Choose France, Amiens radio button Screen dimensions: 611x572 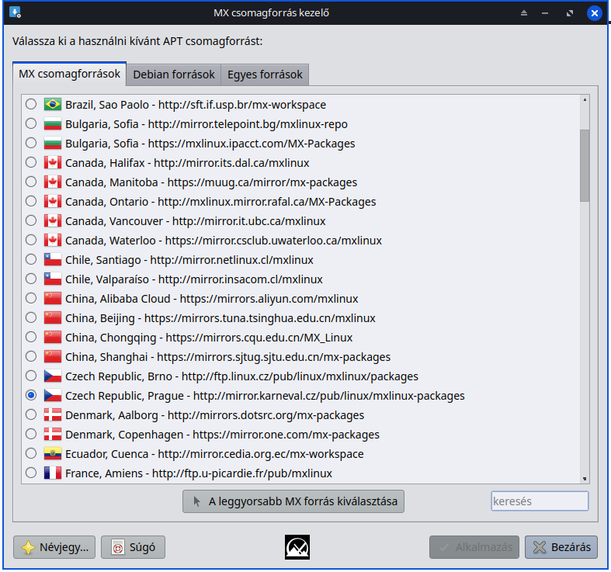tap(31, 473)
